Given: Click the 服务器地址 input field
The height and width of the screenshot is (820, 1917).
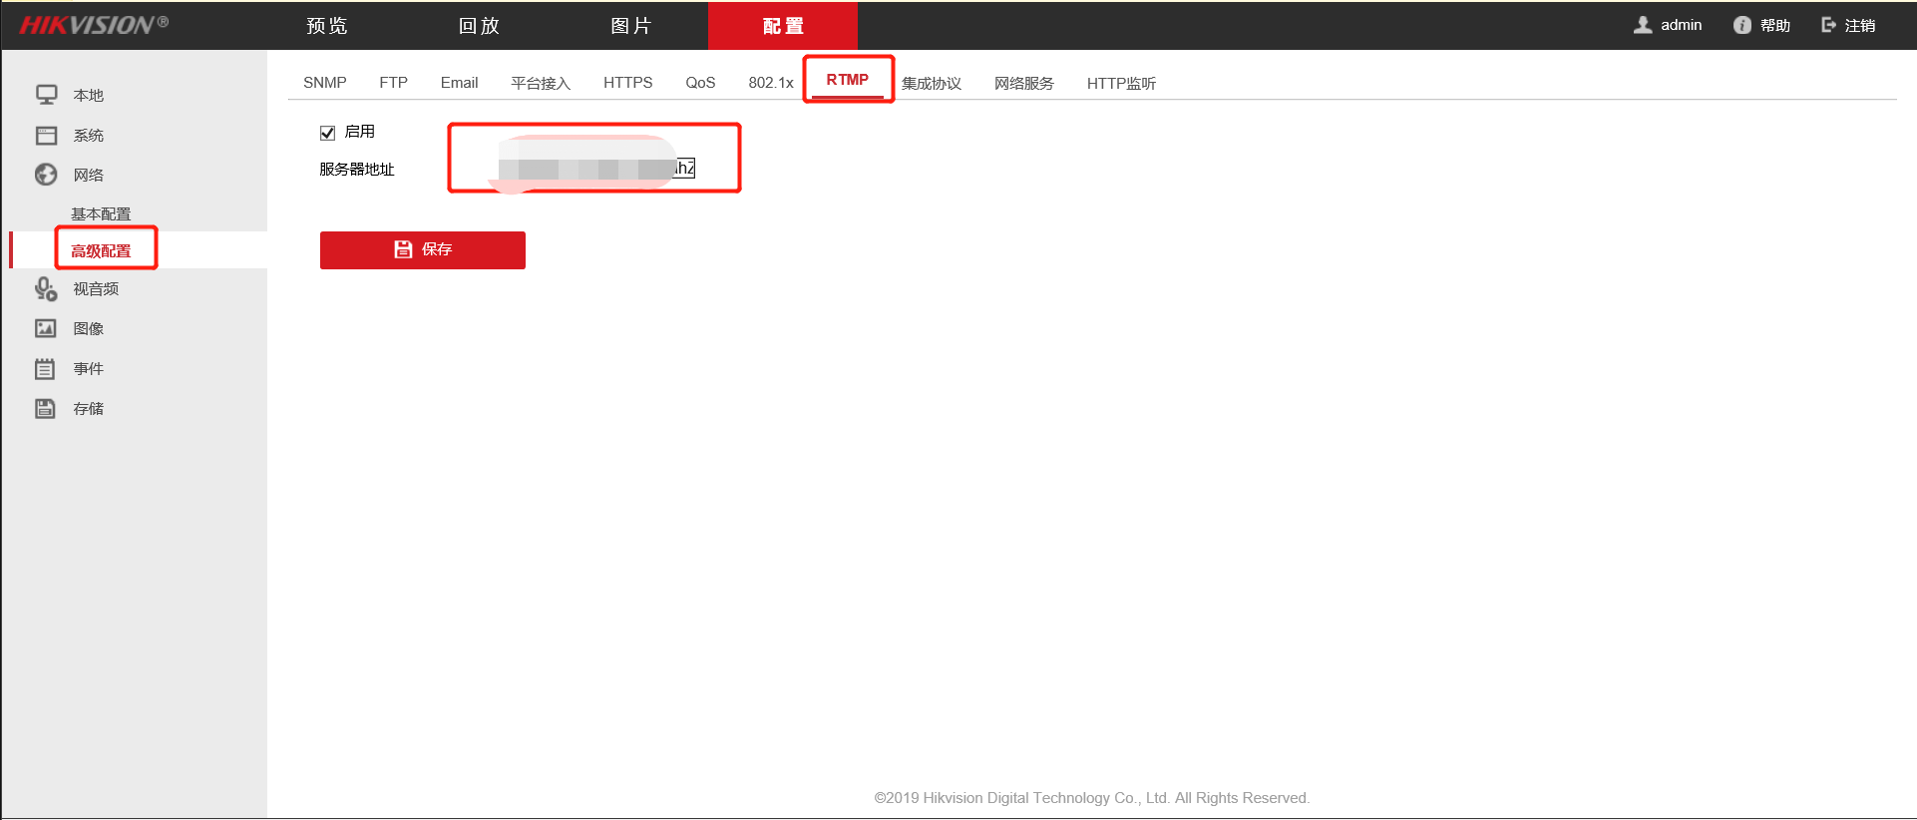Looking at the screenshot, I should 596,168.
